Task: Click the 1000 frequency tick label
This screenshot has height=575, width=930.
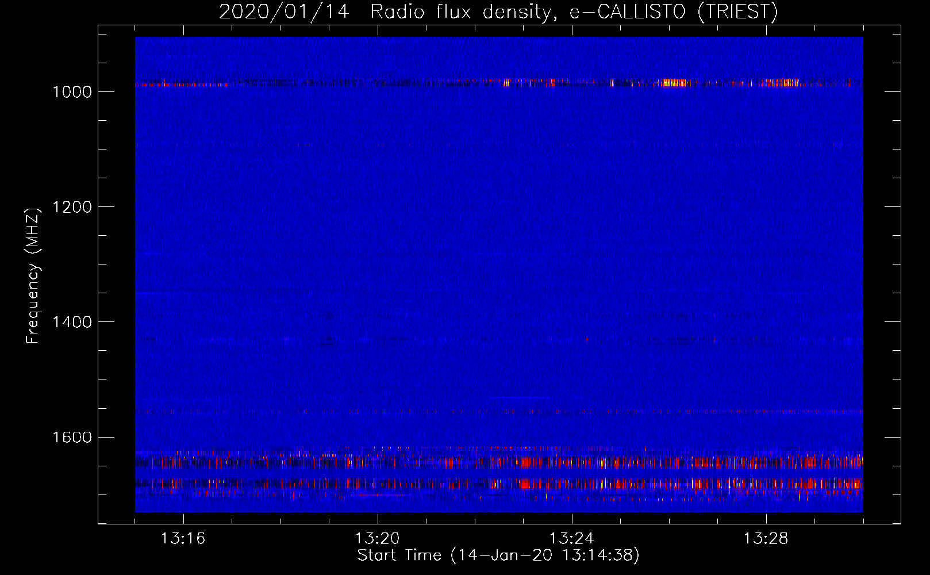Action: (x=72, y=92)
